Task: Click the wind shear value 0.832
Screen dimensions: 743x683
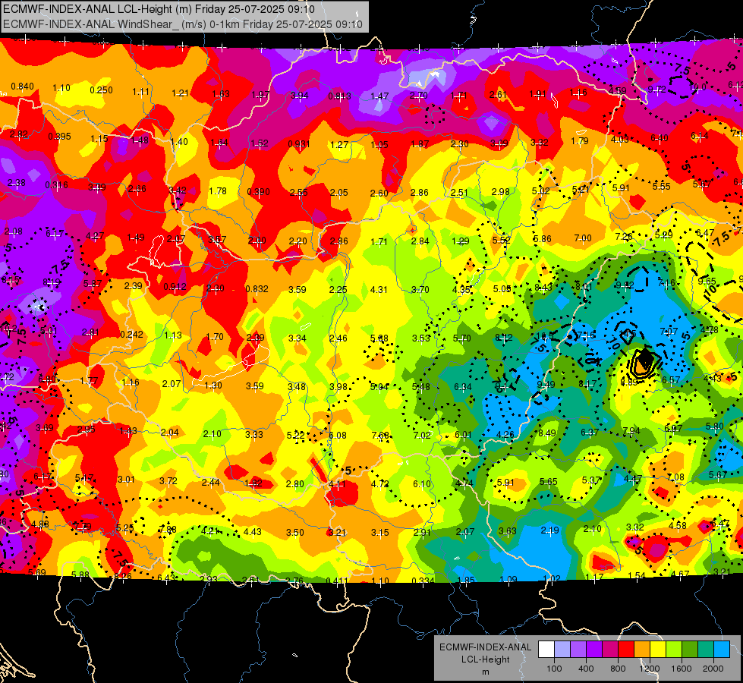Action: point(257,288)
